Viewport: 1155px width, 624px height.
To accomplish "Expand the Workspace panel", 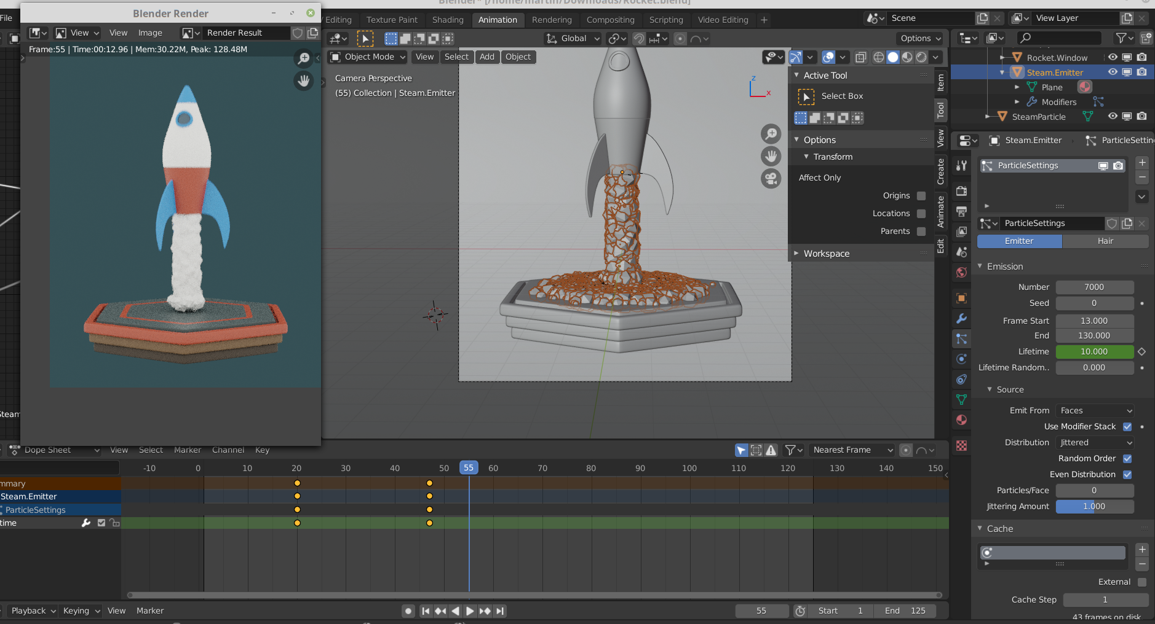I will click(826, 254).
